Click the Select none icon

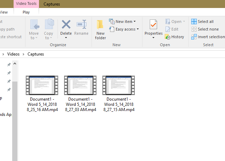194,29
